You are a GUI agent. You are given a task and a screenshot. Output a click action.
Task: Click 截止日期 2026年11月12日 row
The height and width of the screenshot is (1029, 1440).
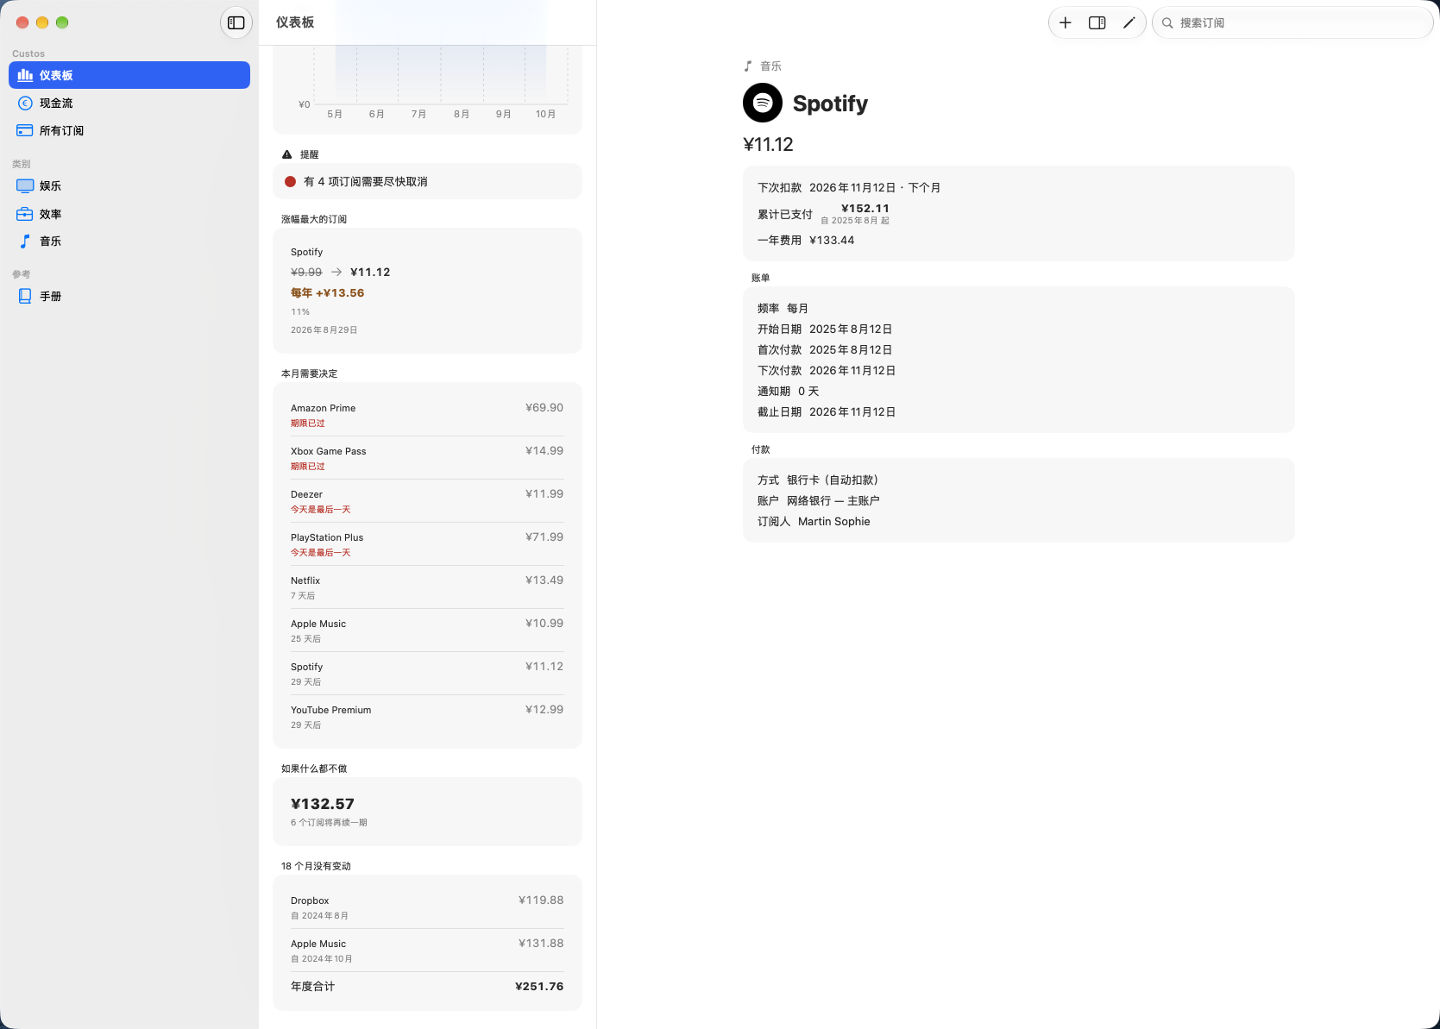coord(827,412)
